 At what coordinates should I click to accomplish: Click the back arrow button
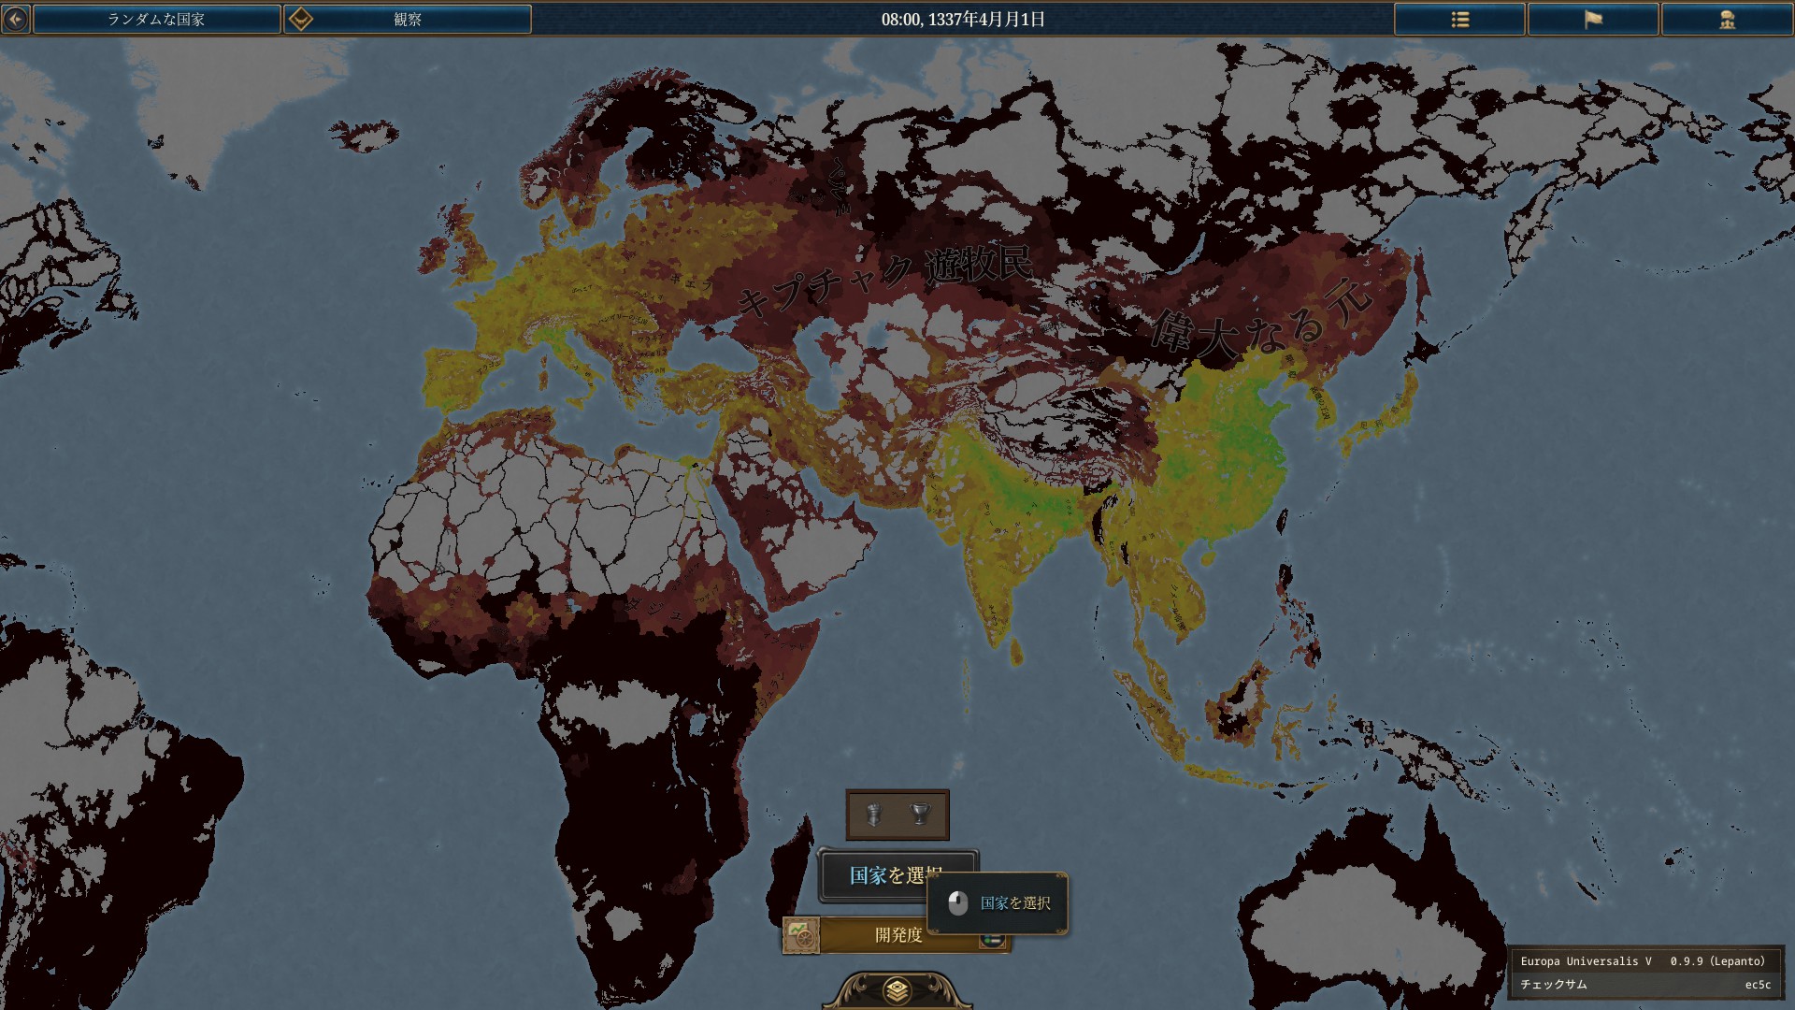point(16,19)
